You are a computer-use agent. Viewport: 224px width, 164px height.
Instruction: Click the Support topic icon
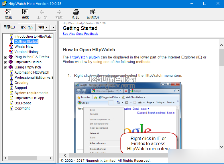pos(11,88)
